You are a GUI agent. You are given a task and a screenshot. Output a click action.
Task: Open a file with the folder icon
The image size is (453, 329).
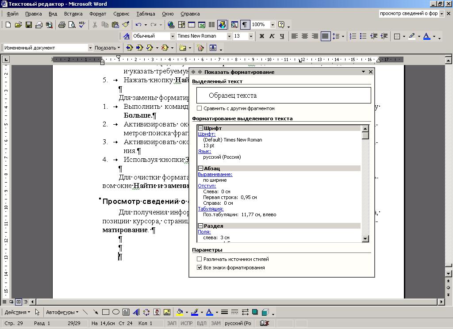tap(18, 25)
